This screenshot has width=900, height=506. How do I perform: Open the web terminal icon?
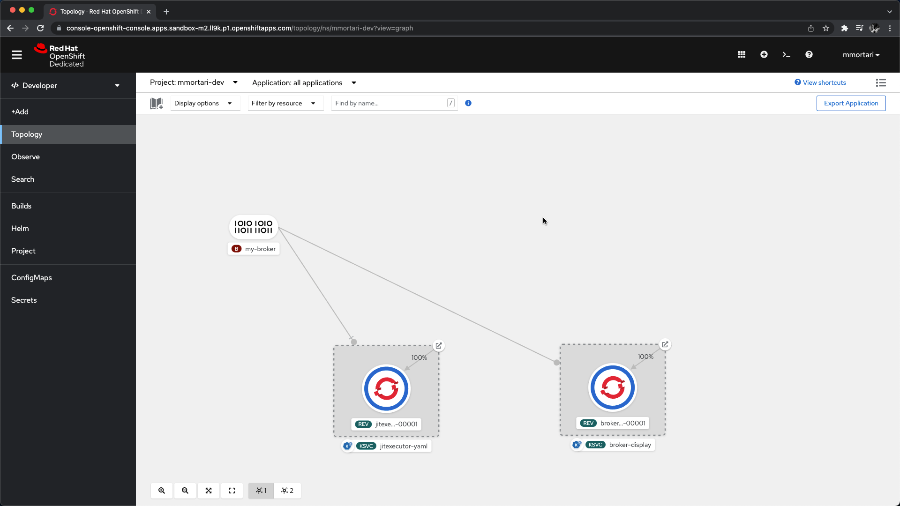(x=786, y=55)
